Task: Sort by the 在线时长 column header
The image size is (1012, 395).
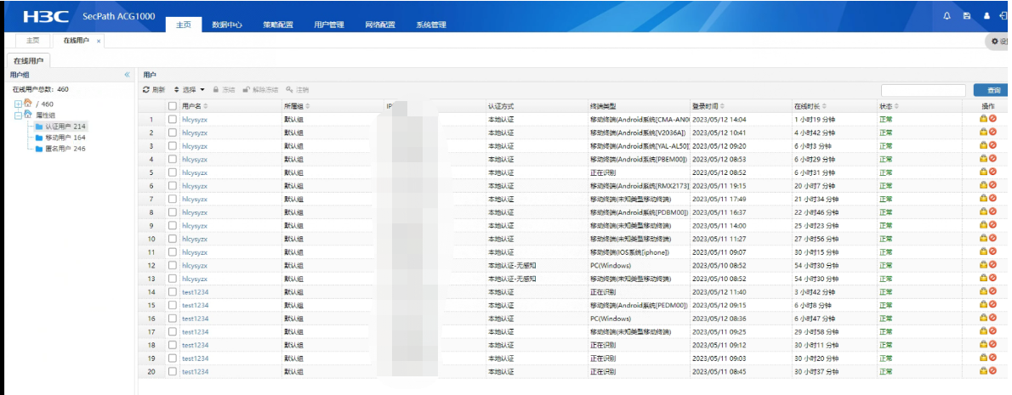Action: click(x=810, y=105)
